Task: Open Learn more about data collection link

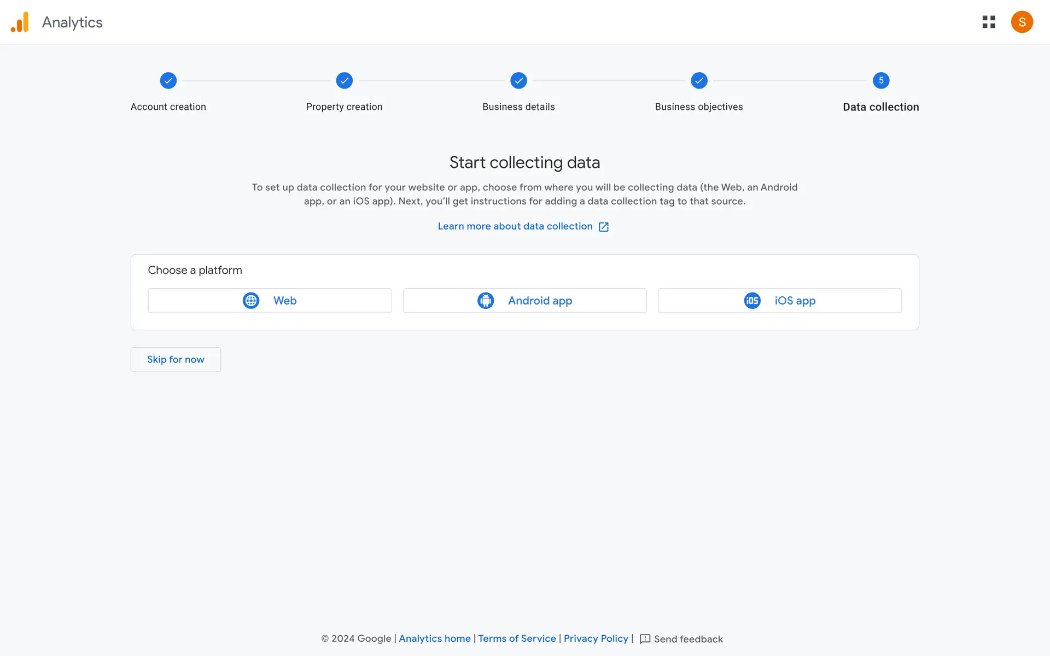Action: 515,226
